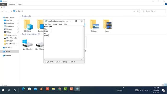Collapse the Folders (7) section
This screenshot has width=167, height=94.
pyautogui.click(x=21, y=16)
